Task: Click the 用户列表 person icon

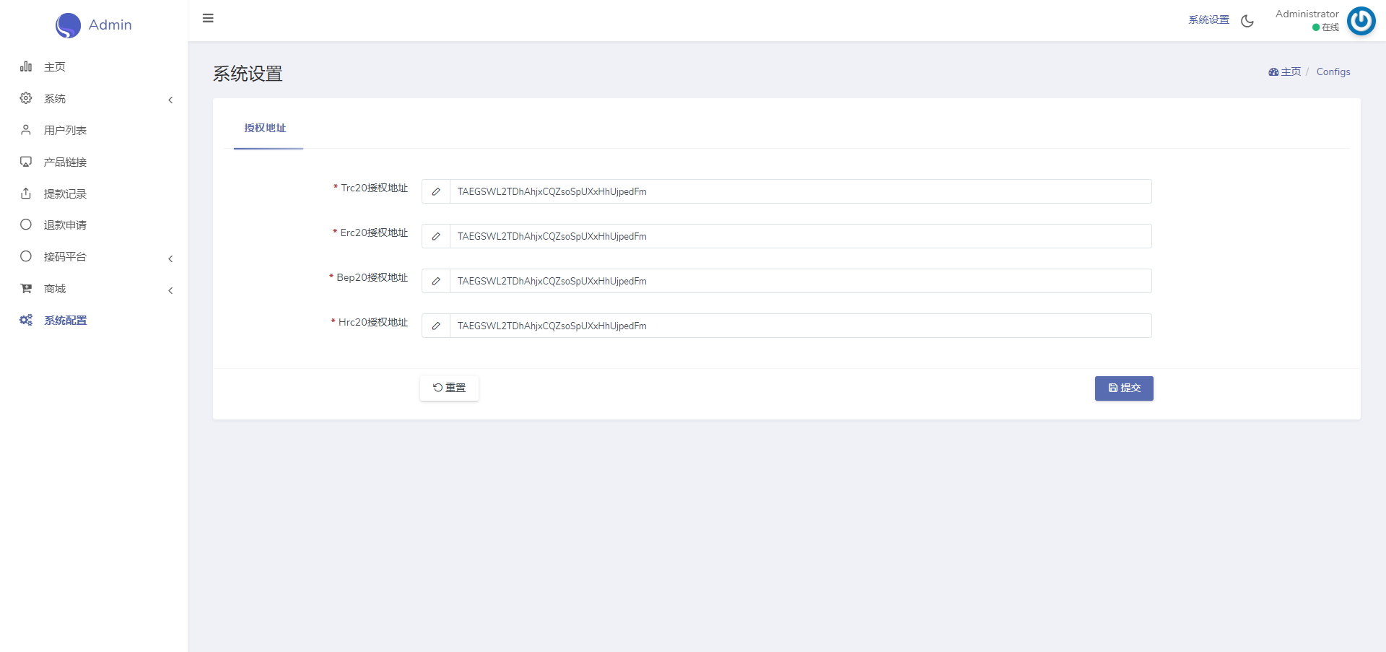Action: coord(26,130)
